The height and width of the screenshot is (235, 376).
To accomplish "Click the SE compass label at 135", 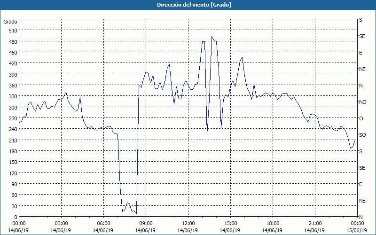I will coord(362,168).
